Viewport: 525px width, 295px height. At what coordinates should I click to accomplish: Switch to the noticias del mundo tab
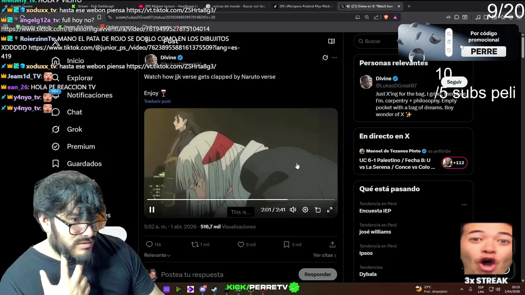coord(236,6)
